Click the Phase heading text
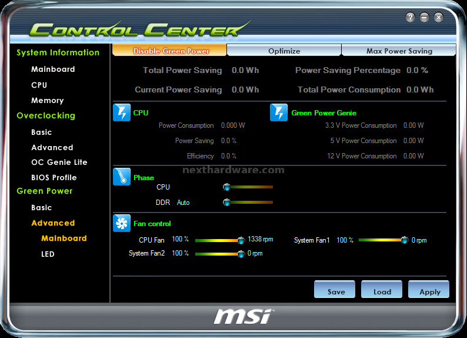The height and width of the screenshot is (338, 467). coord(144,178)
